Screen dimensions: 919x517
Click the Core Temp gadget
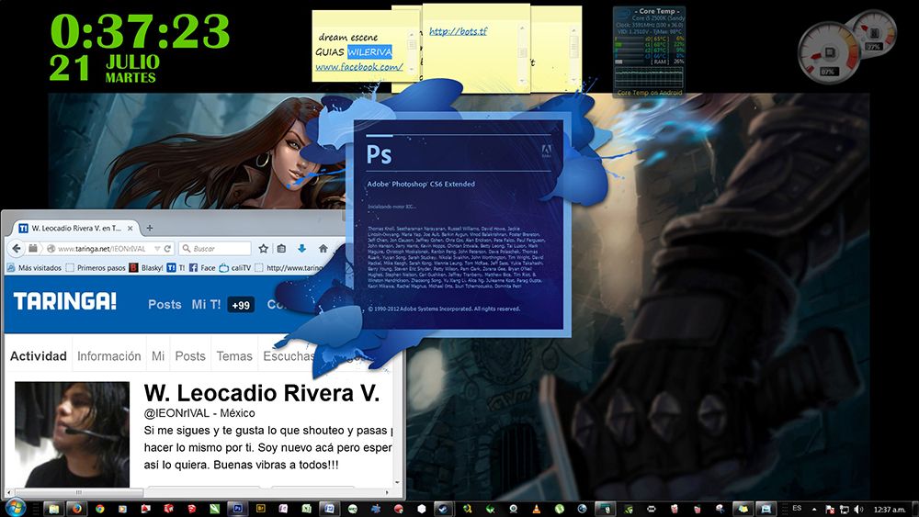pos(649,51)
